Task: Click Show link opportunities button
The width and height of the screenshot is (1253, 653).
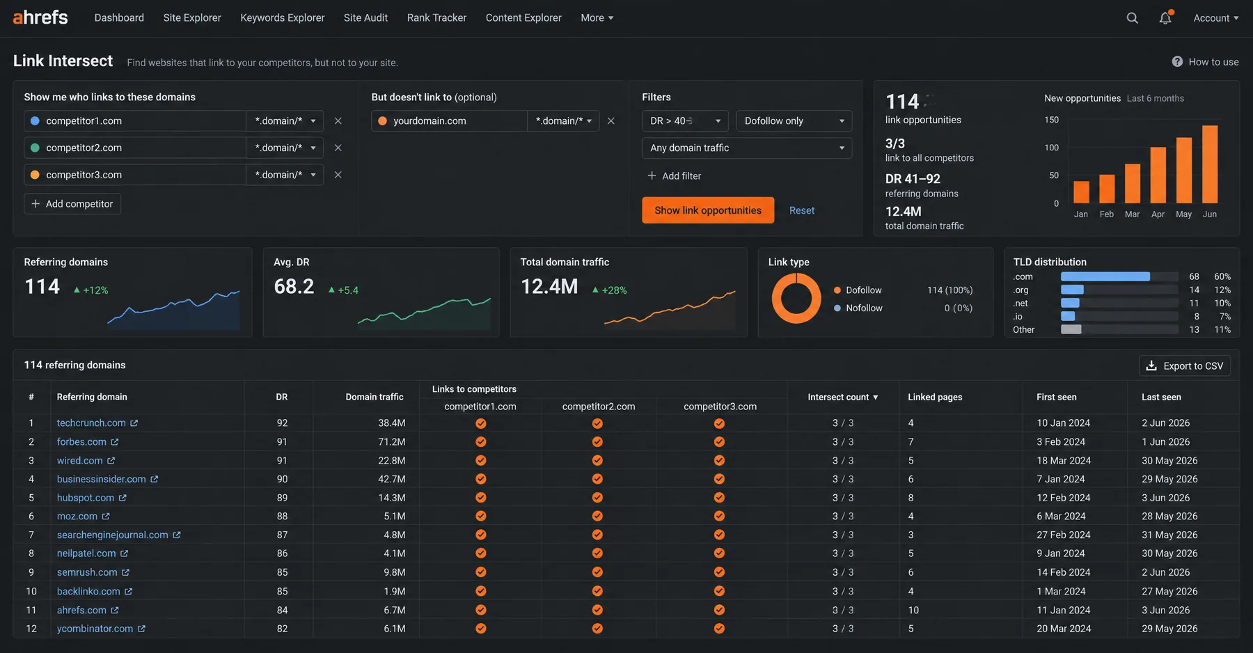Action: (708, 210)
